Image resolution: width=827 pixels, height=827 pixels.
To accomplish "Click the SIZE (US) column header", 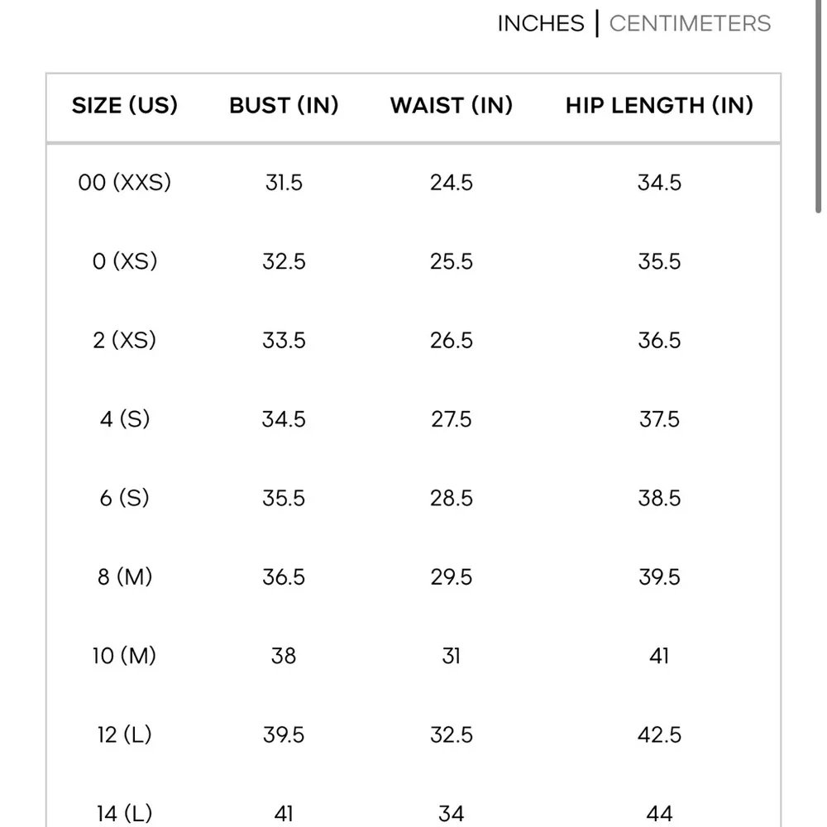I will coord(125,106).
